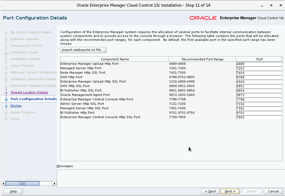Screen dimensions: 285x196
Task: Select the Node Manager Http SSL Port row name
Action: tap(83, 73)
